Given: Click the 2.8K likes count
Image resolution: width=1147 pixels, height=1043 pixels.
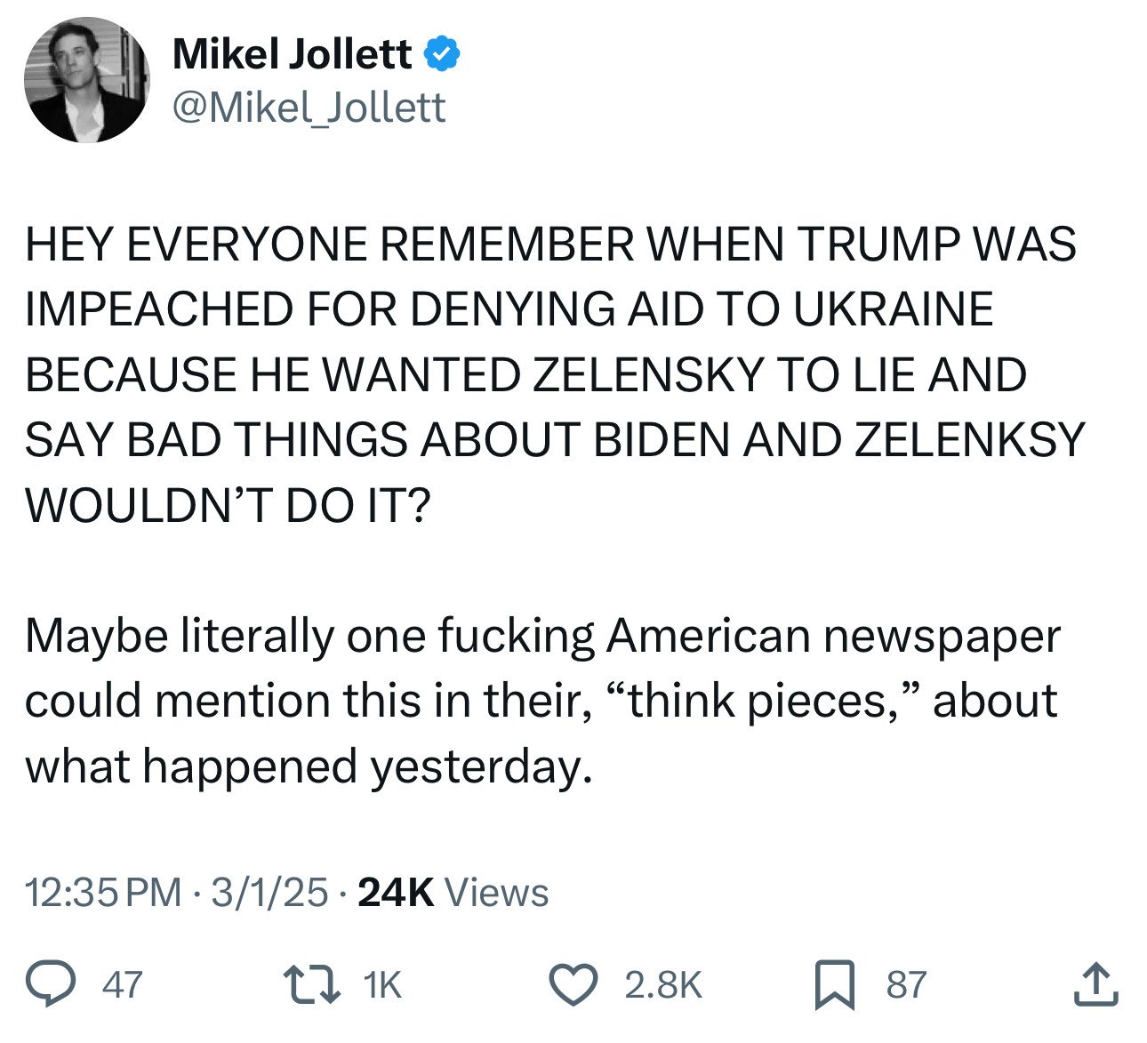Looking at the screenshot, I should [663, 985].
